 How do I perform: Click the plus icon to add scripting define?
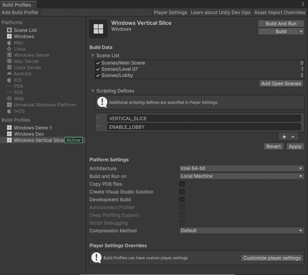[284, 137]
